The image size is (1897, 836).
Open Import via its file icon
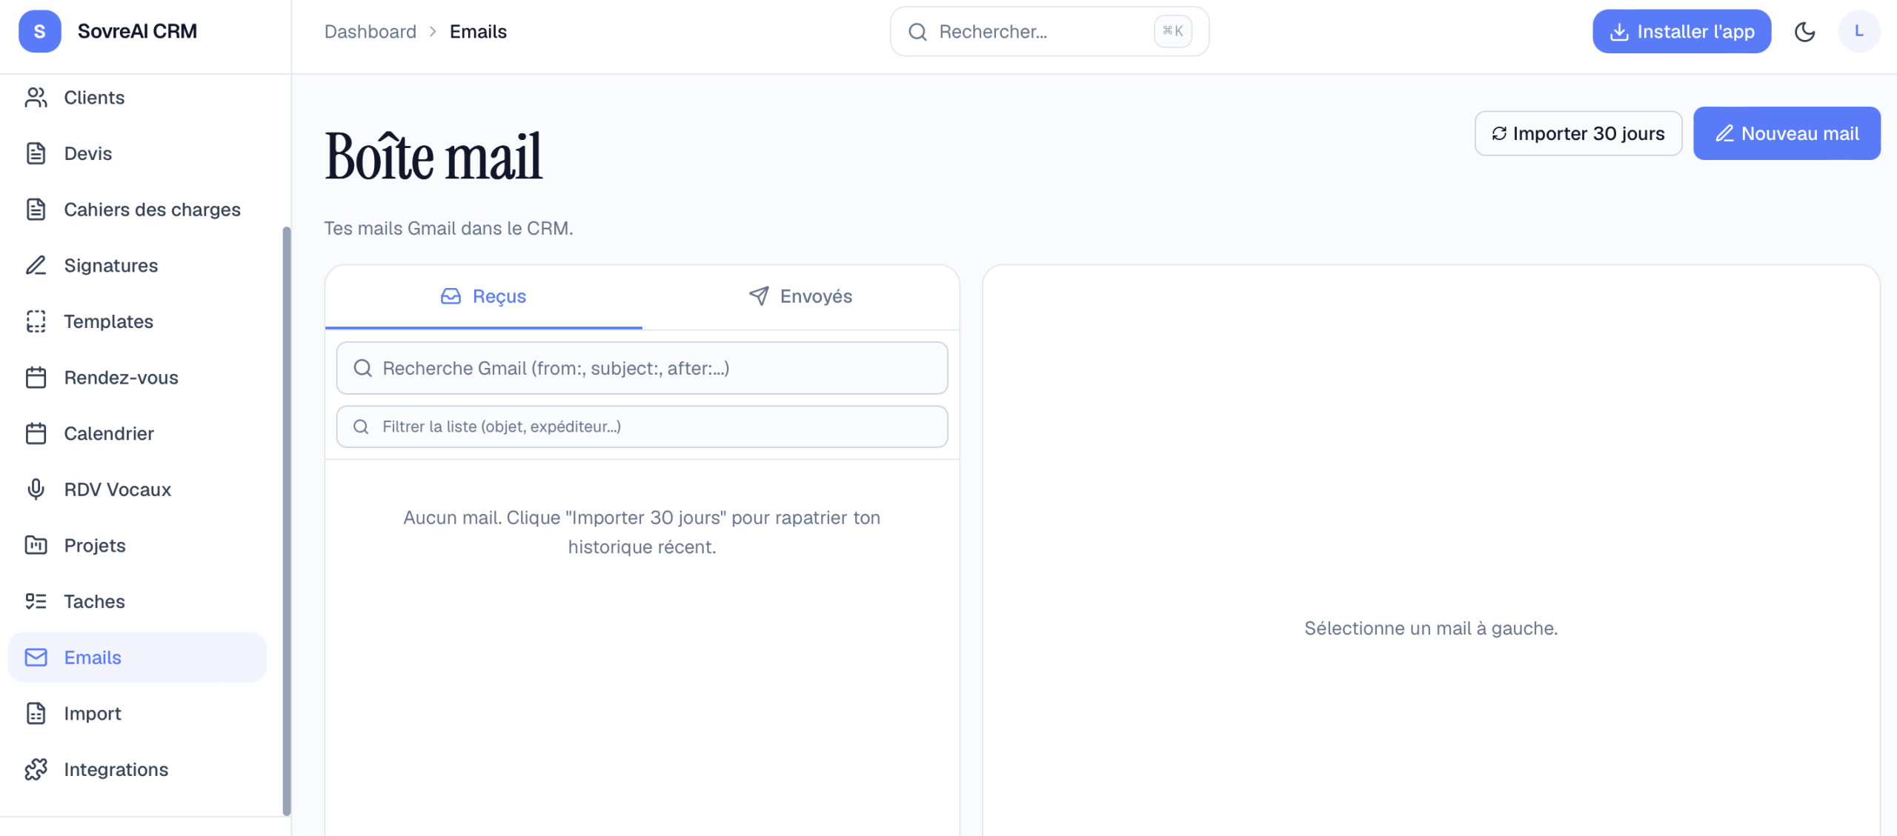tap(36, 713)
